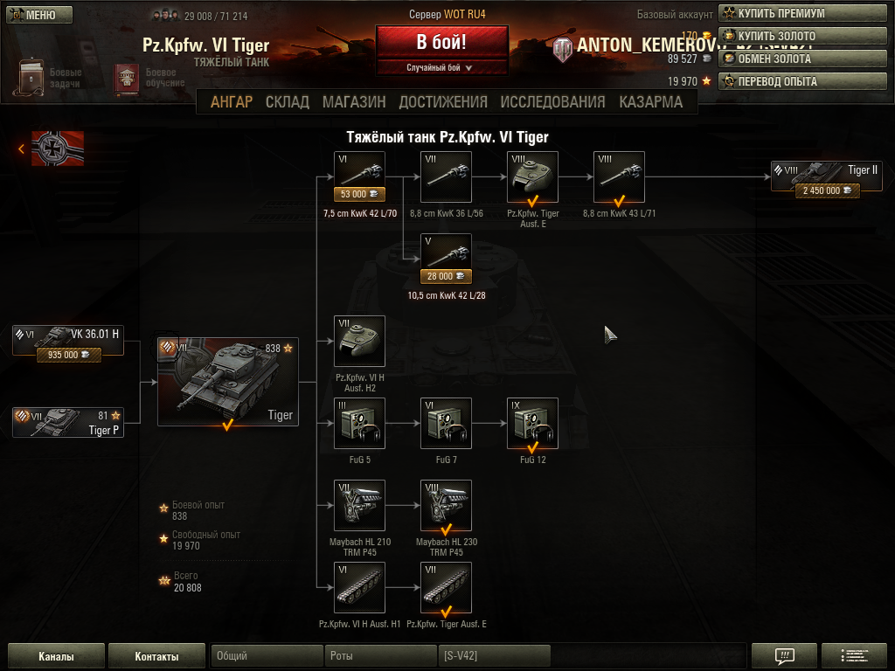
Task: Open the chat notification icon in bottom bar
Action: (785, 655)
